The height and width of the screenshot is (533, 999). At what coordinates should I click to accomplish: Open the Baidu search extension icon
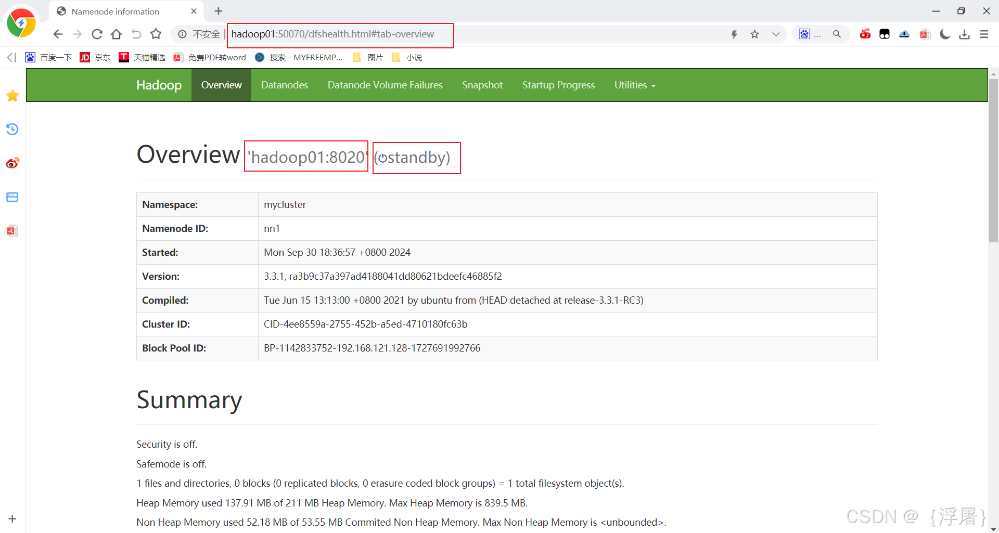click(804, 34)
